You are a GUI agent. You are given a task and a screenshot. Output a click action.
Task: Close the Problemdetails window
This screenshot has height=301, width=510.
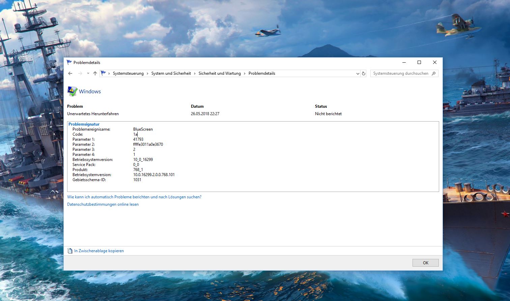point(435,62)
